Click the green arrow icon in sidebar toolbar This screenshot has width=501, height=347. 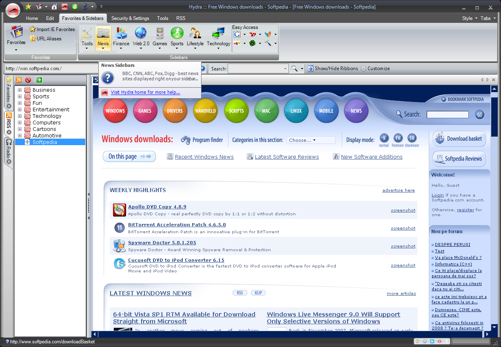(39, 80)
